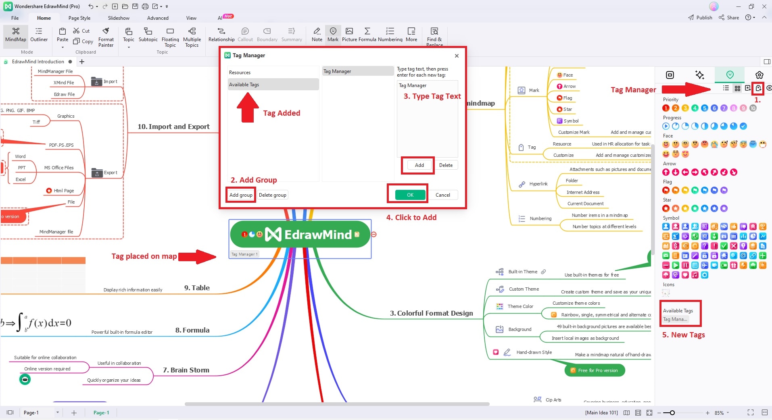Click the tag text entry box
This screenshot has height=420, width=772.
click(428, 119)
